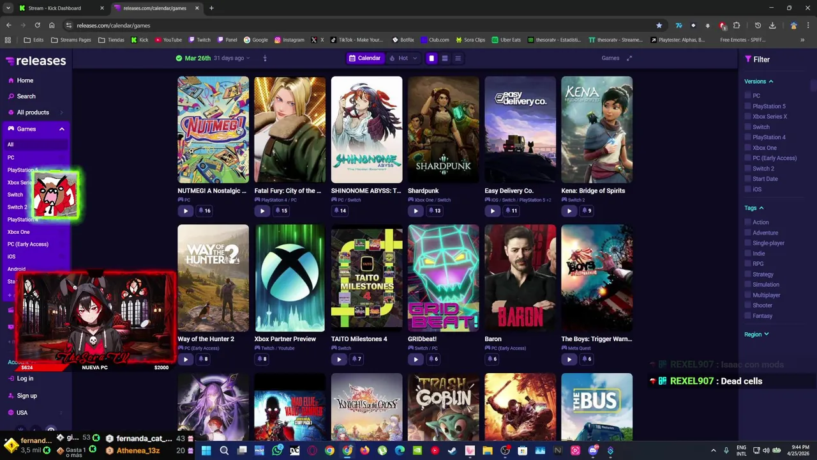Open the USA region selector
This screenshot has width=817, height=460.
point(35,413)
